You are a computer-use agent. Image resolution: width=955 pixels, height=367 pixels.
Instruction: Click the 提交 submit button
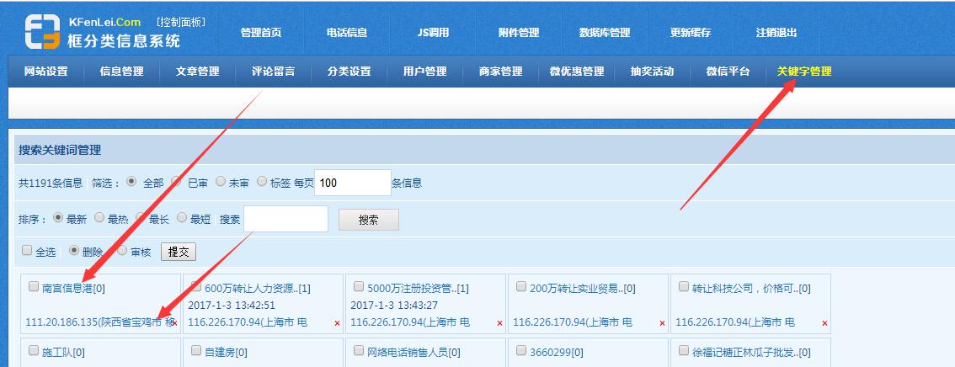point(178,251)
